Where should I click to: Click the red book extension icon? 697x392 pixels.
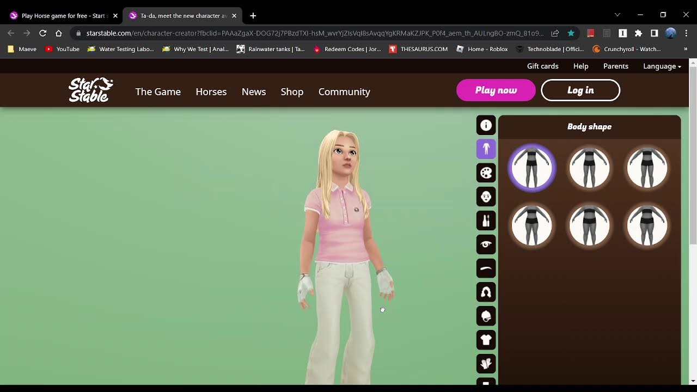coord(590,33)
